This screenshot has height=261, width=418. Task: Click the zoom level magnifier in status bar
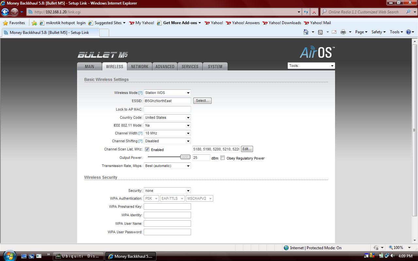391,248
